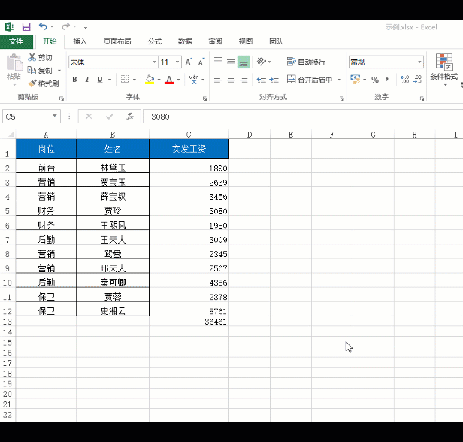This screenshot has width=463, height=442.
Task: Copy selection using the copy icon
Action: pyautogui.click(x=40, y=70)
